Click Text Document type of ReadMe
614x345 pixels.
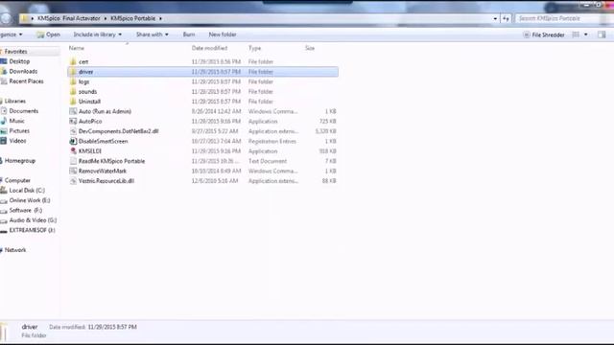click(268, 161)
